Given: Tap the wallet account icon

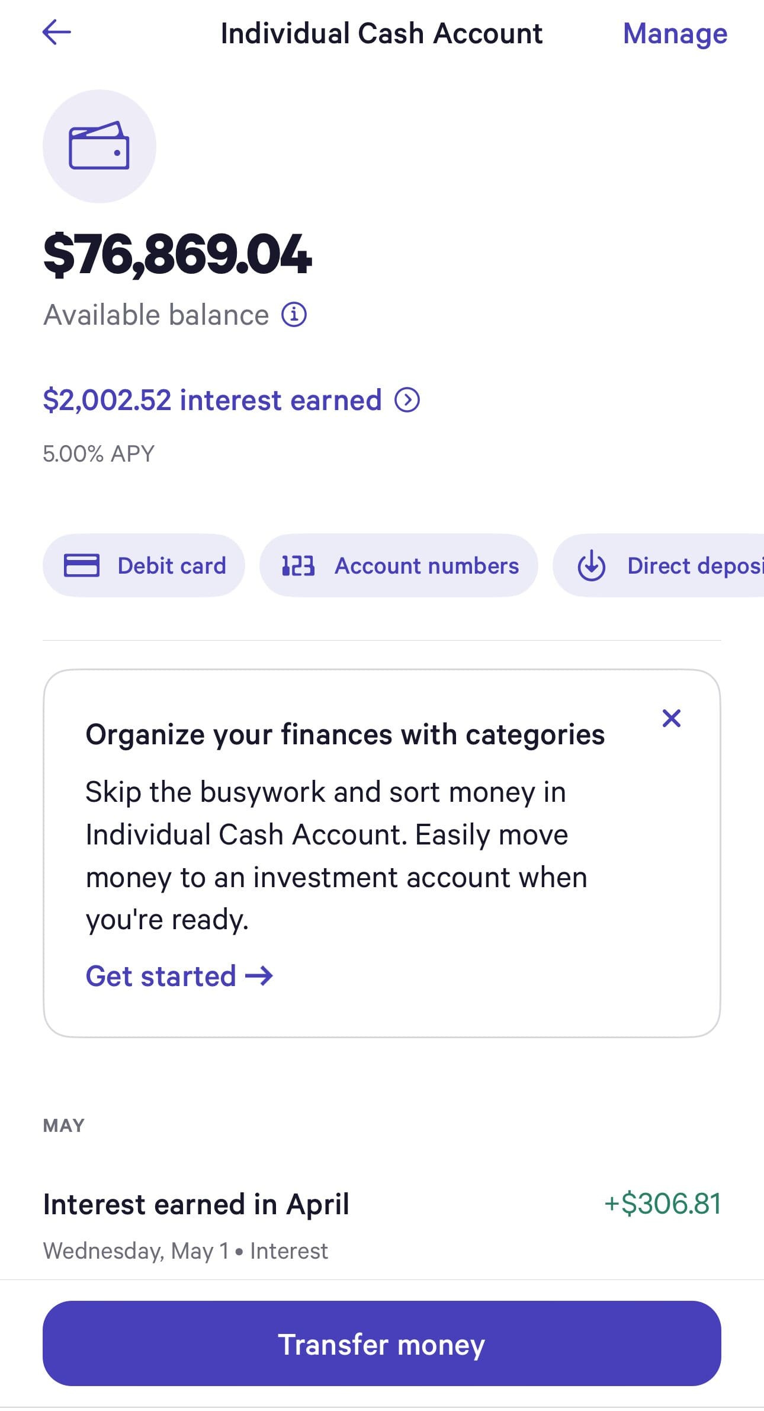Looking at the screenshot, I should pos(99,146).
